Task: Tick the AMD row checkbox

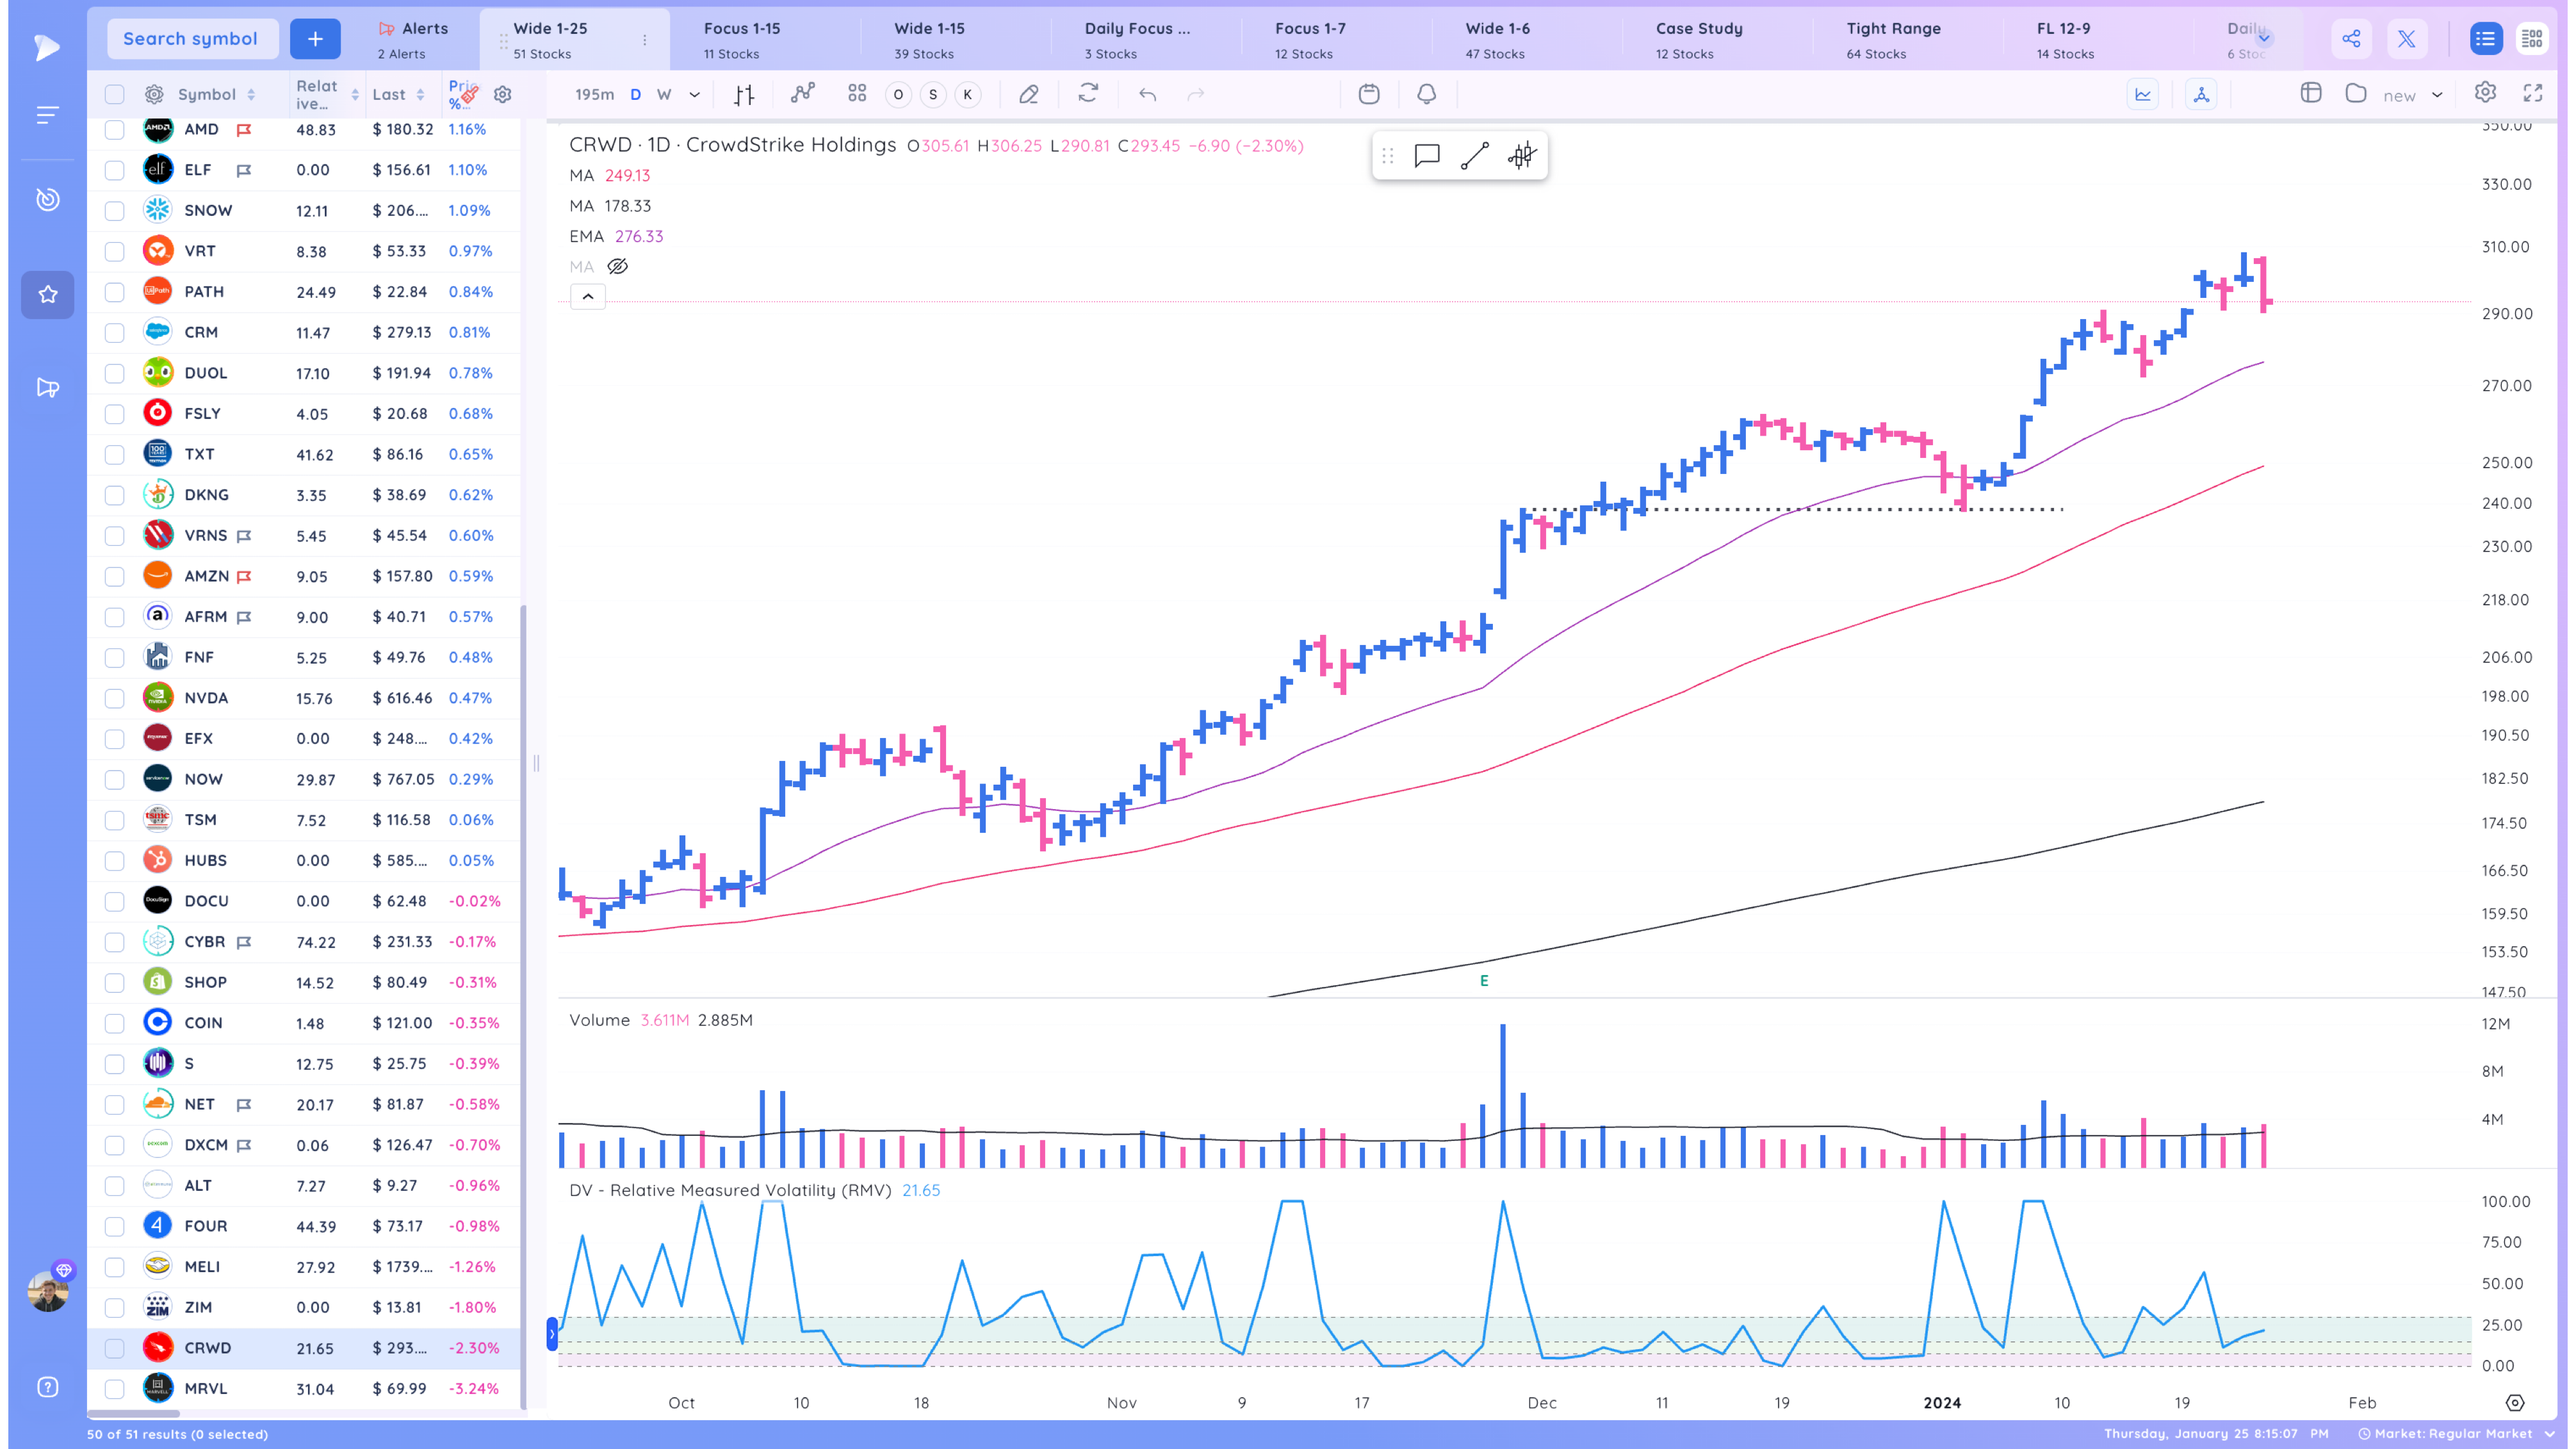Action: pos(115,130)
